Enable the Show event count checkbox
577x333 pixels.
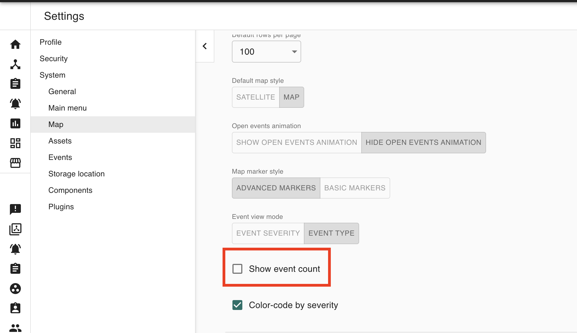(x=237, y=269)
